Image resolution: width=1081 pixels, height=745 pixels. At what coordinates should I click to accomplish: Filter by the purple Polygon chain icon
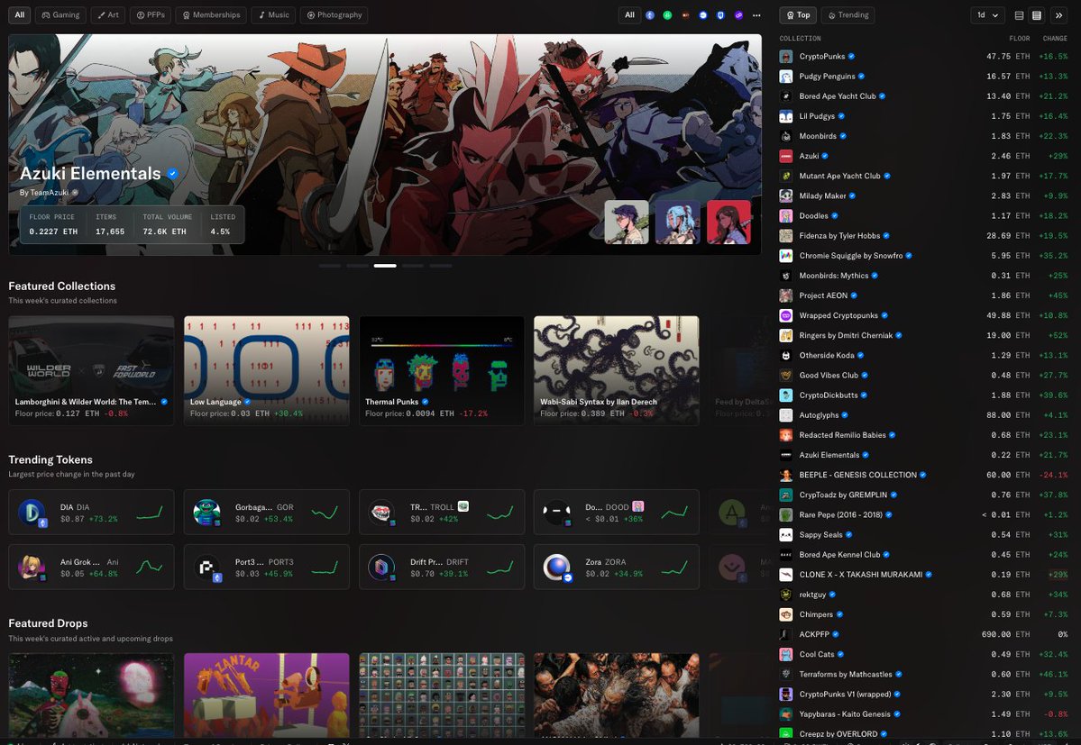pyautogui.click(x=738, y=15)
